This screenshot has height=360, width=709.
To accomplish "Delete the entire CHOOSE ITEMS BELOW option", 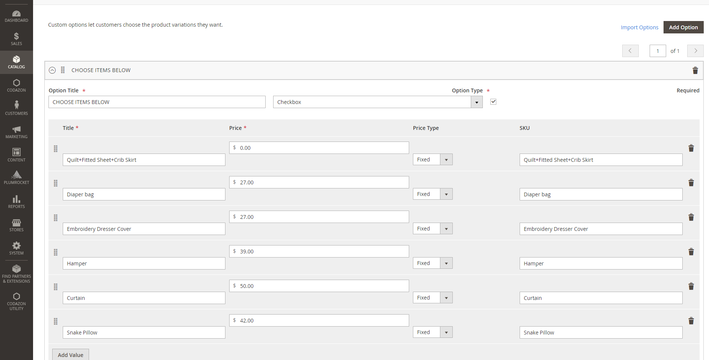I will [695, 70].
